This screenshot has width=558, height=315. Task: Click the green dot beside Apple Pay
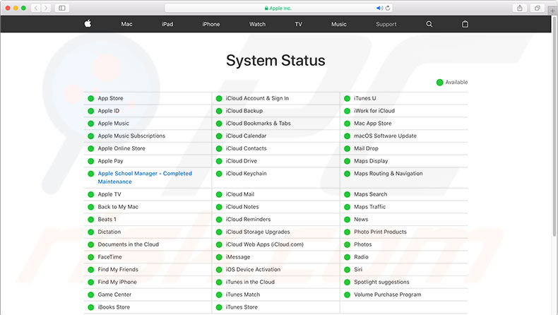[90, 161]
